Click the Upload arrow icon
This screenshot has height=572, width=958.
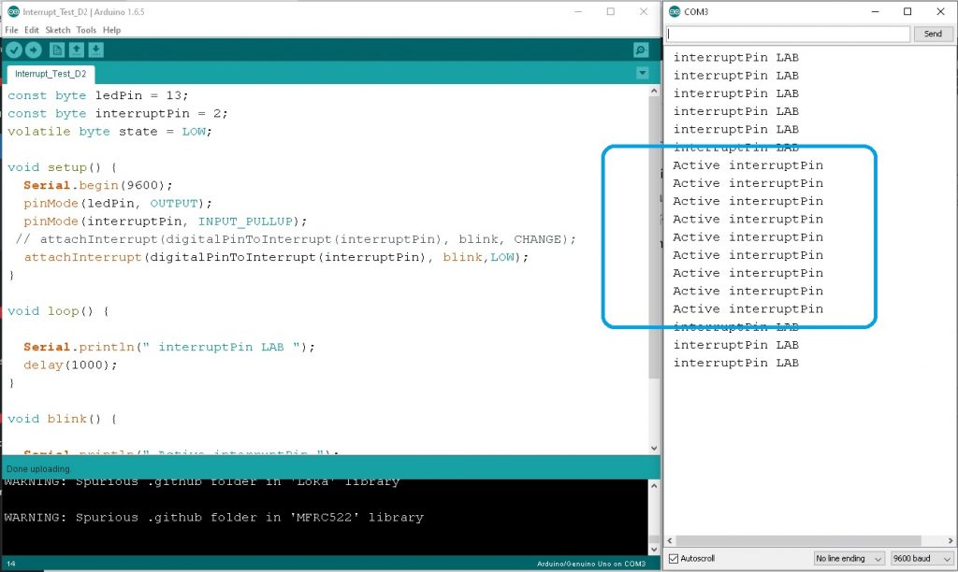(x=34, y=50)
